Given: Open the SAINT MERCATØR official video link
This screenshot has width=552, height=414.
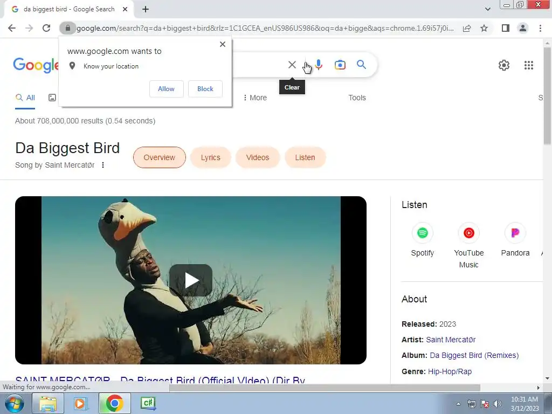Looking at the screenshot, I should pos(160,379).
